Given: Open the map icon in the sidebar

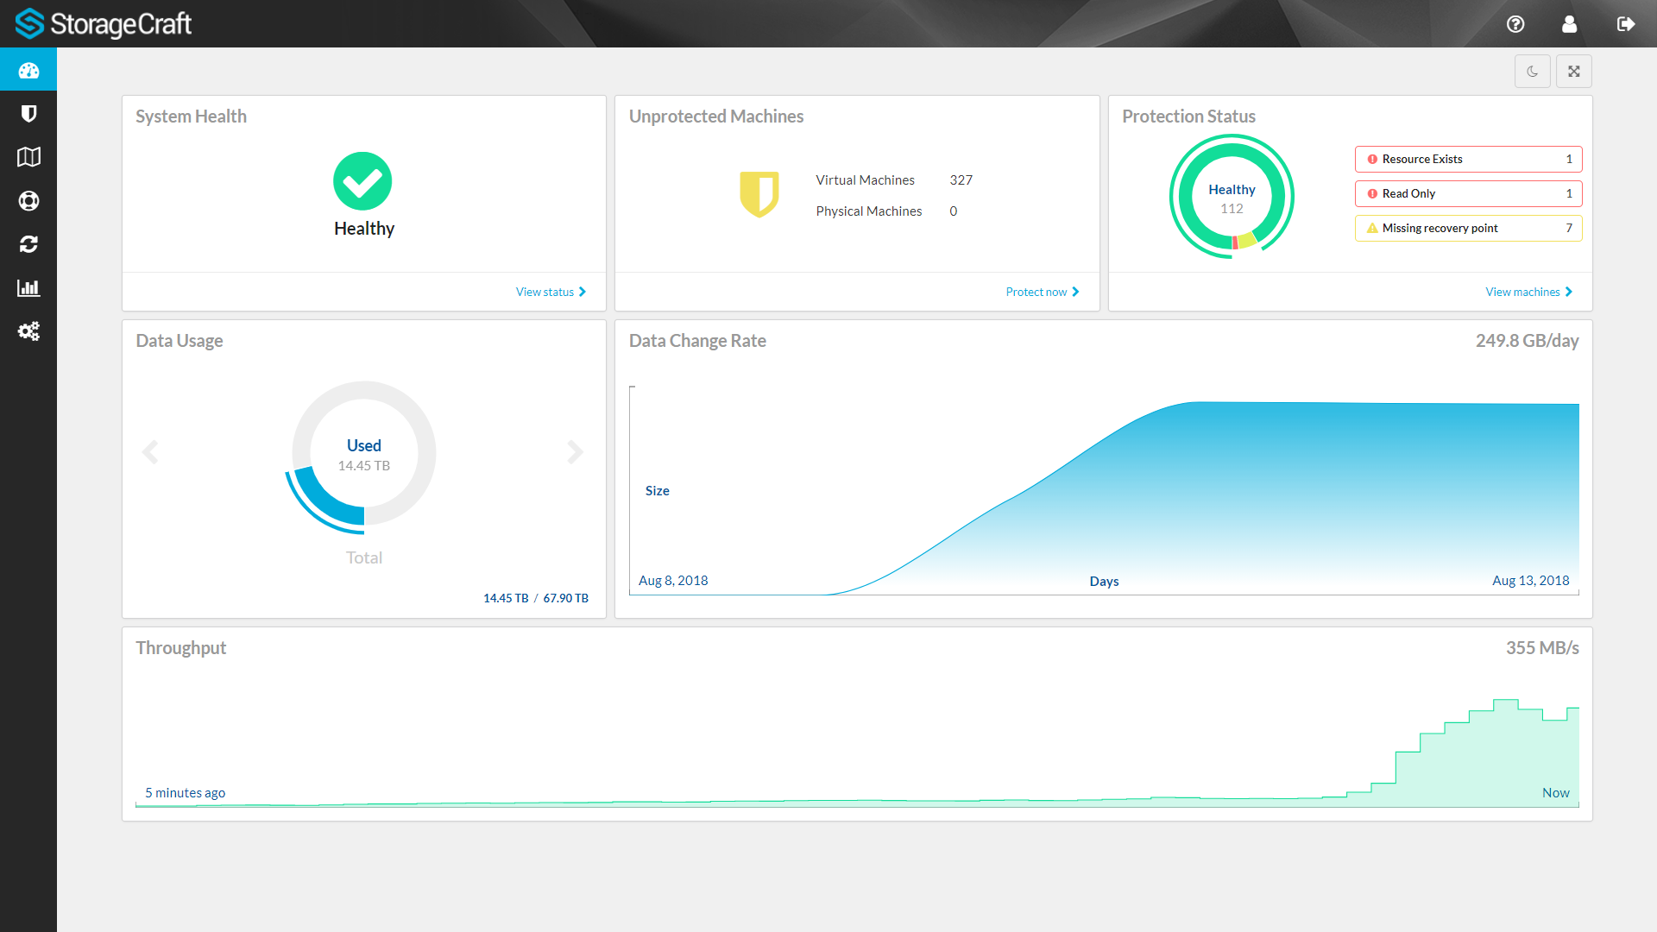Looking at the screenshot, I should pyautogui.click(x=28, y=157).
